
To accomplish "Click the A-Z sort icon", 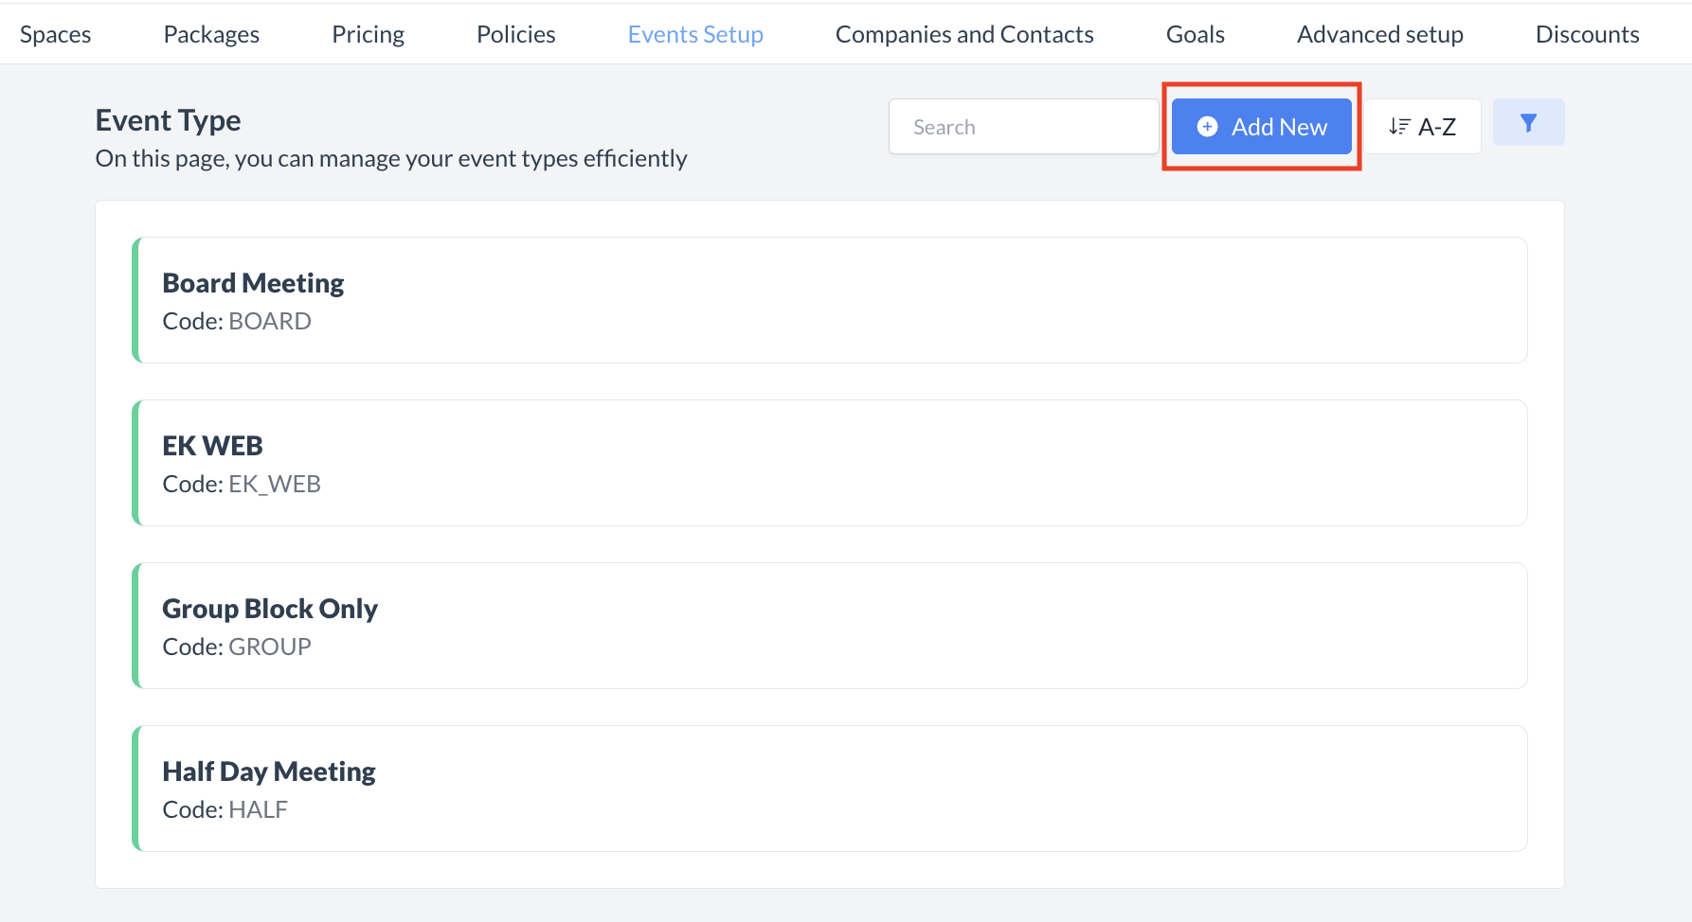I will point(1401,125).
